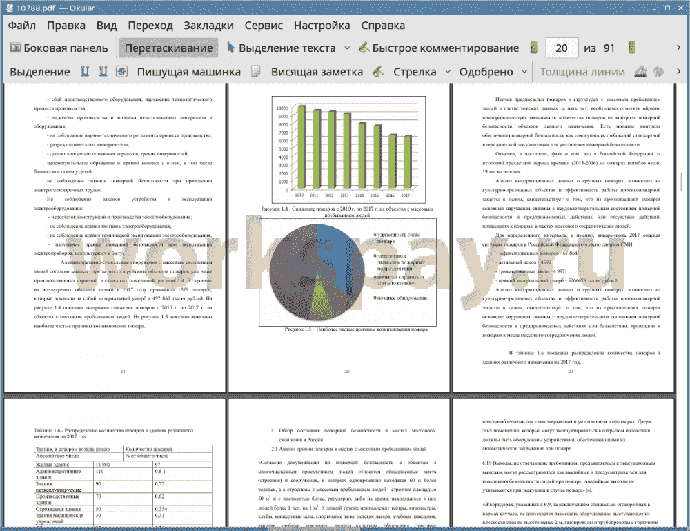Click the line width icon beside Толщина линии
This screenshot has width=690, height=531.
(640, 71)
